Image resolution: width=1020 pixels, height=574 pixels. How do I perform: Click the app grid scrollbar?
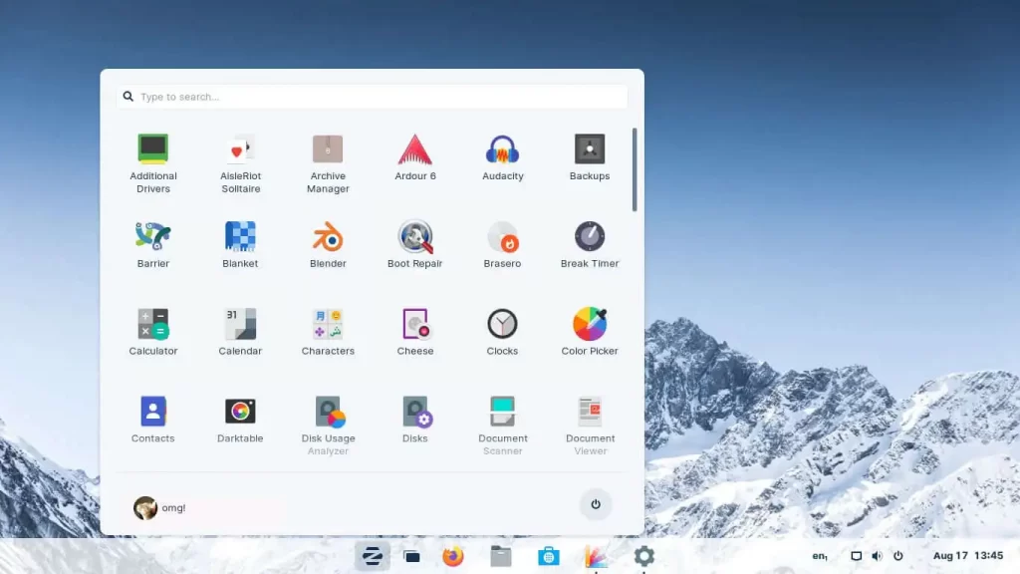[x=635, y=169]
